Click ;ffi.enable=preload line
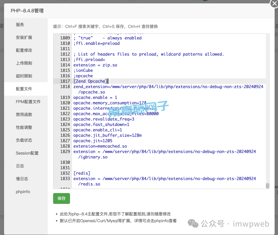278x235 pixels. coord(97,43)
